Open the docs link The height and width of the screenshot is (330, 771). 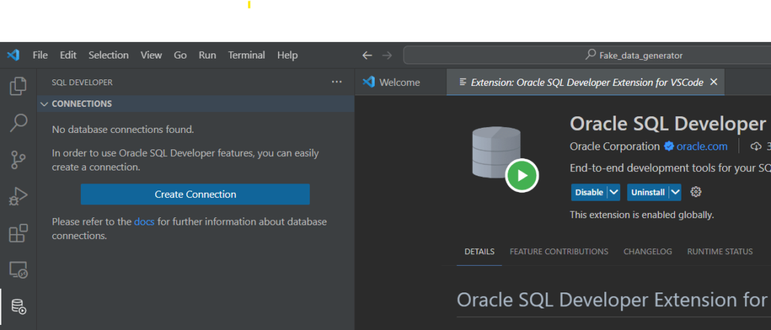(144, 222)
